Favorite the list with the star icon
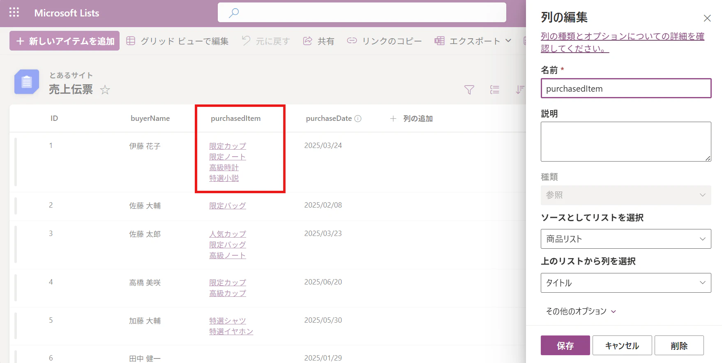722x363 pixels. point(105,90)
